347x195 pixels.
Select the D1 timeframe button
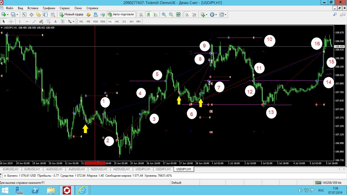[x=124, y=22]
